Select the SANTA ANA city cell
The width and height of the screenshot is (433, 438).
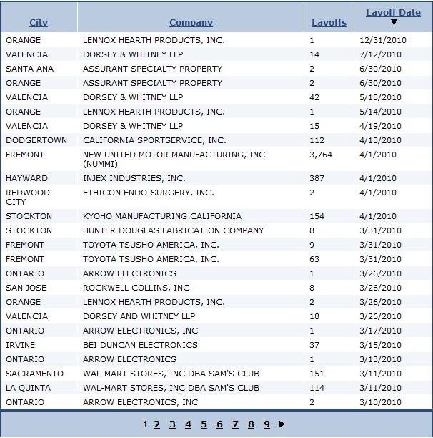point(29,69)
